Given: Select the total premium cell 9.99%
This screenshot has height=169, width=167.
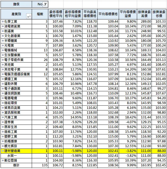Looking at the screenshot, I should 128,165.
